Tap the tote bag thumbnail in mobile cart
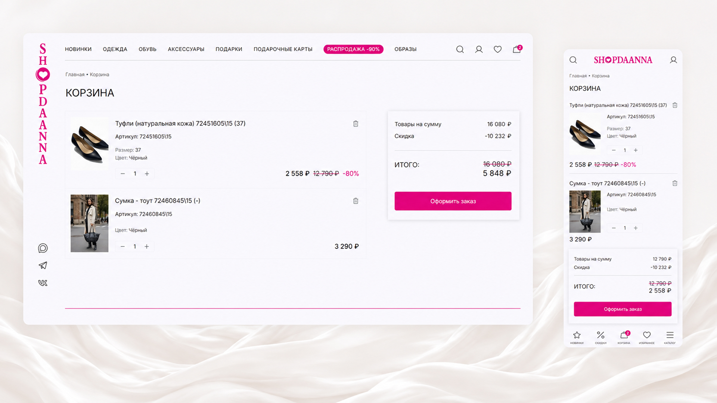Screen dimensions: 717x403 (x=585, y=212)
